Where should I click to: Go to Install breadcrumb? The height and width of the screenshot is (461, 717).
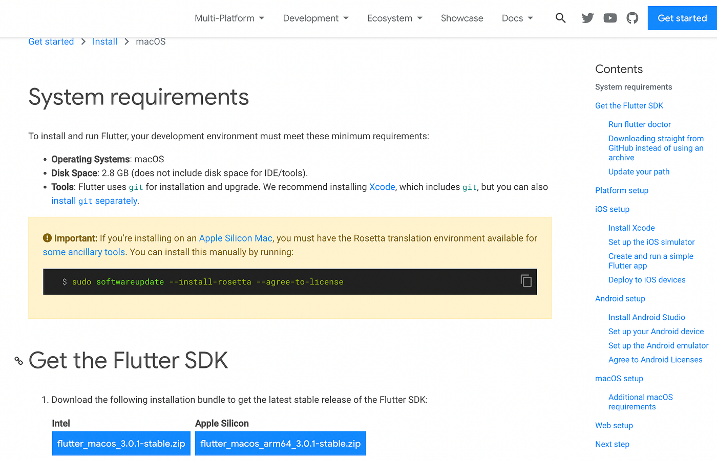tap(105, 41)
